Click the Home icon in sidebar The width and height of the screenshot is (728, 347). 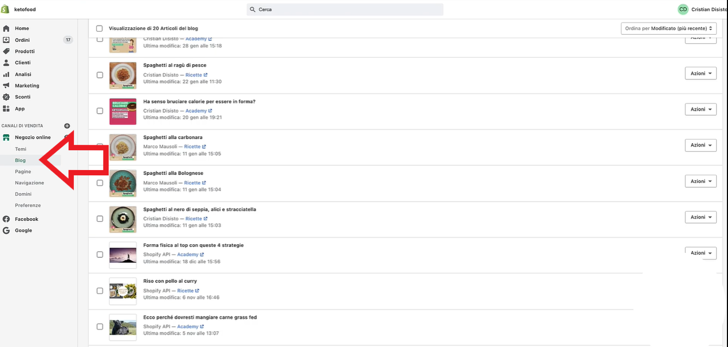pos(6,28)
